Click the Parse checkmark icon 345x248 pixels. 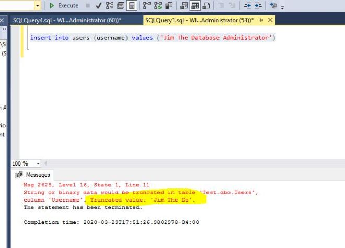coord(98,6)
